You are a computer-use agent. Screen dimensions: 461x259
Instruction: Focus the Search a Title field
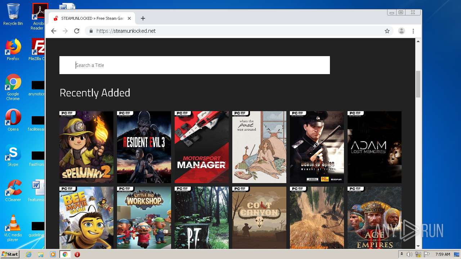[x=194, y=65]
